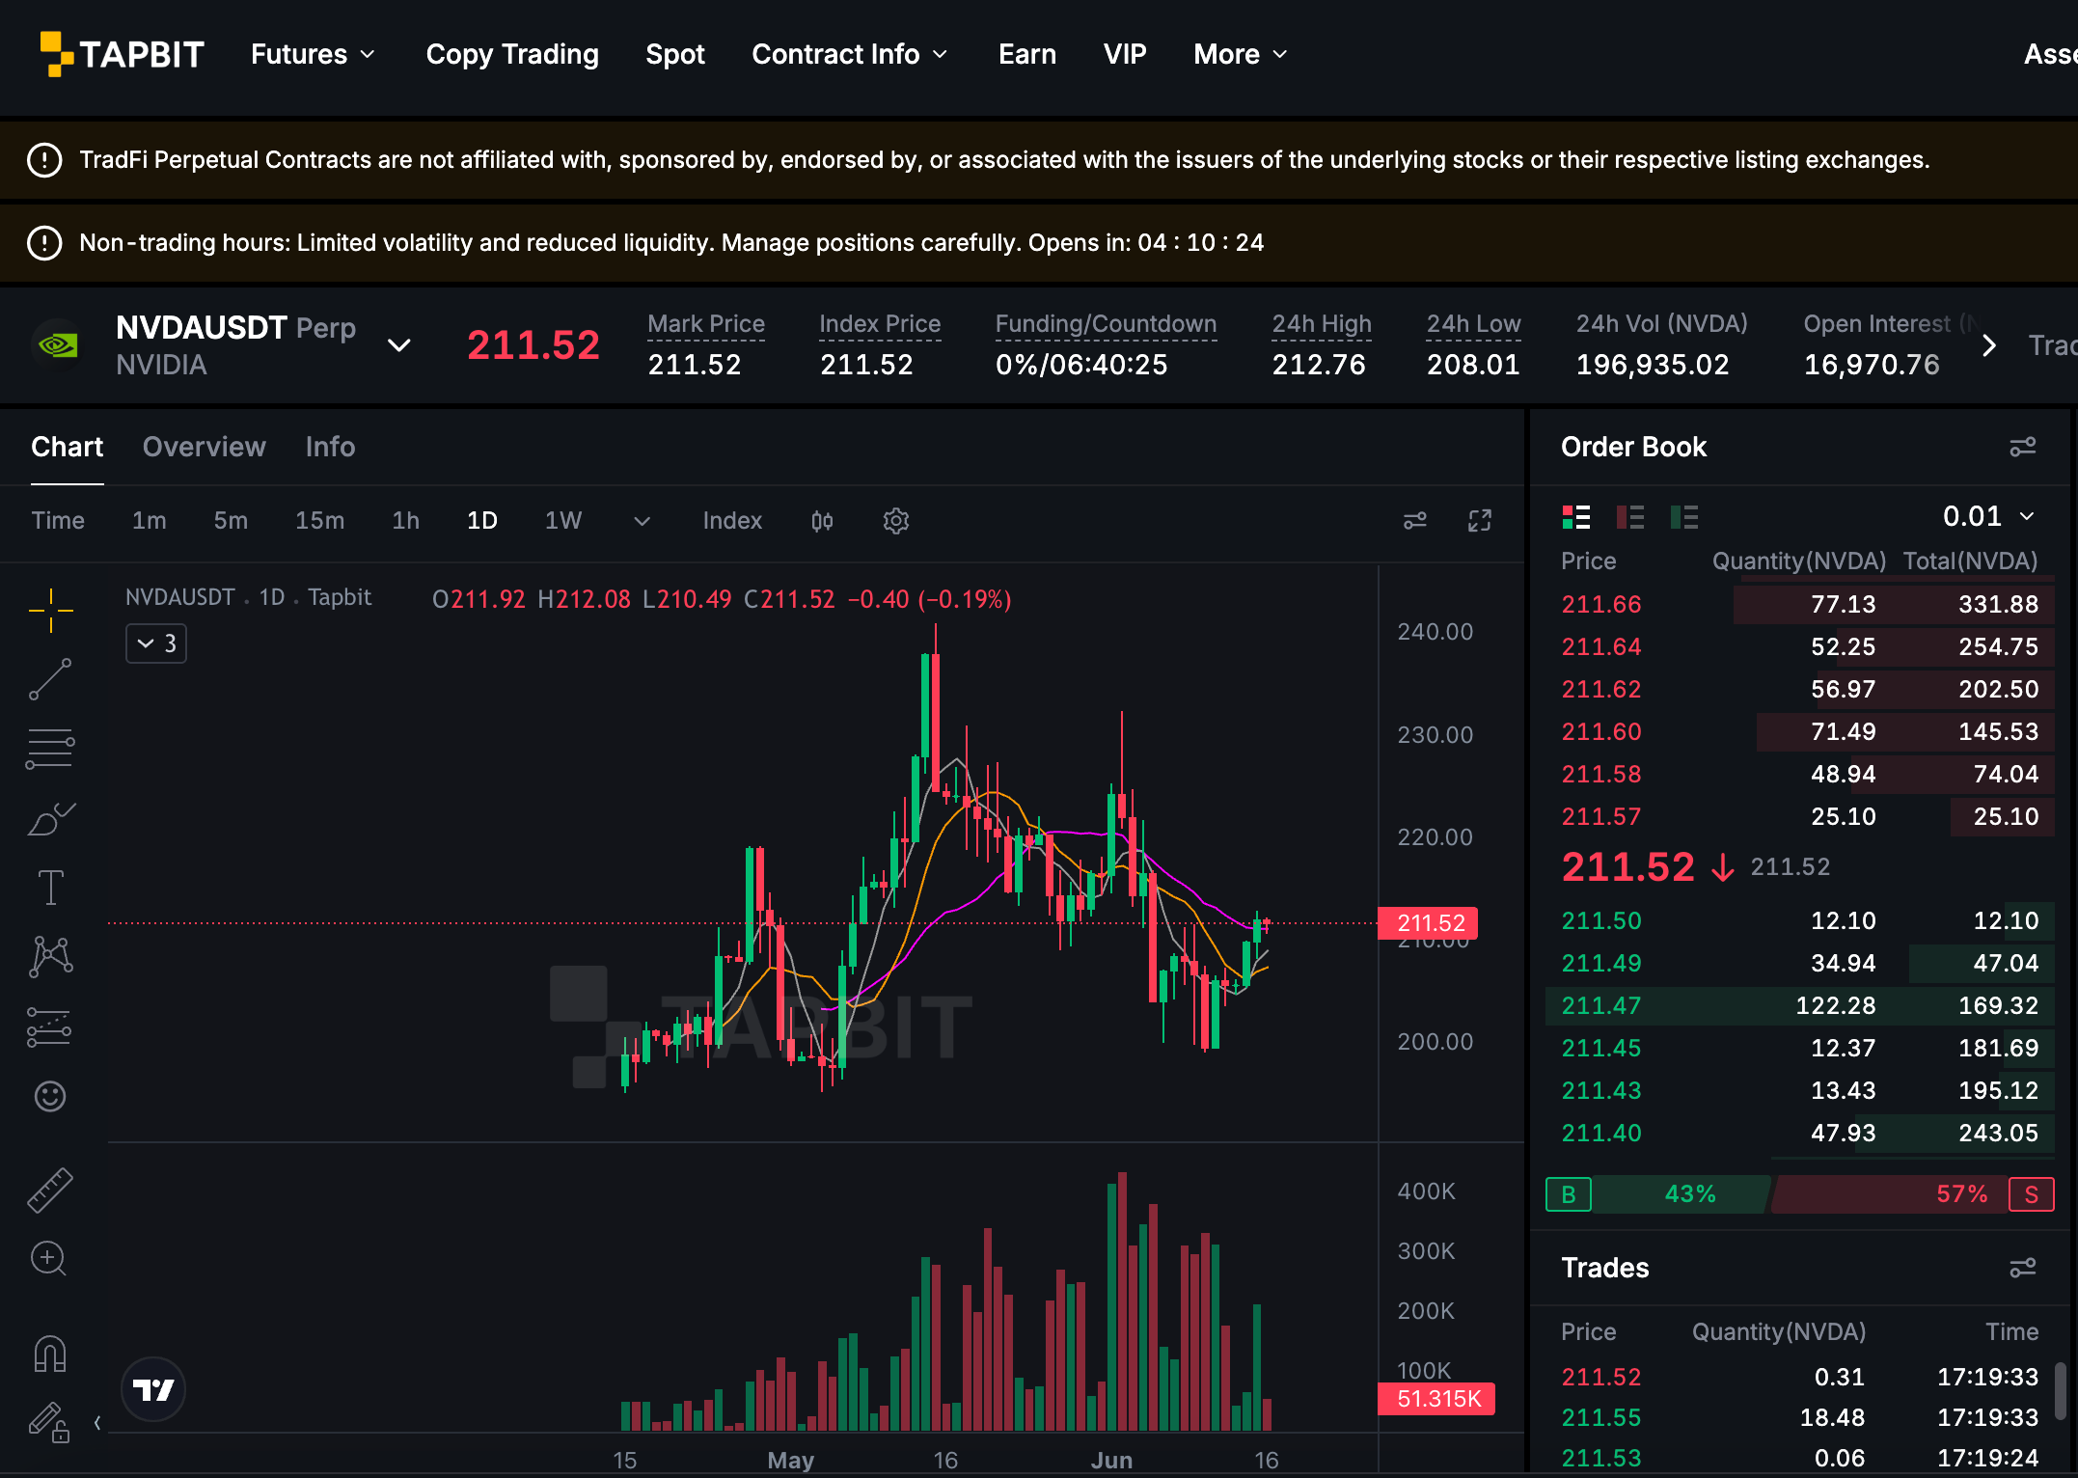Click the Trades list scrollbar

2060,1391
